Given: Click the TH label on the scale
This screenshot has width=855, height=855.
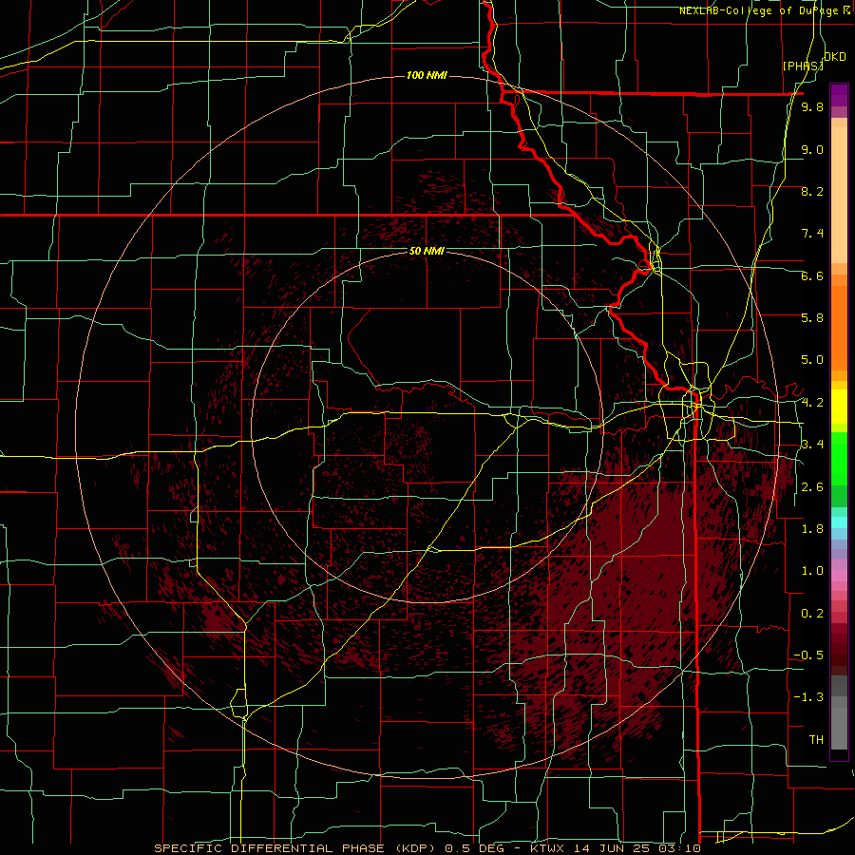Looking at the screenshot, I should click(816, 740).
